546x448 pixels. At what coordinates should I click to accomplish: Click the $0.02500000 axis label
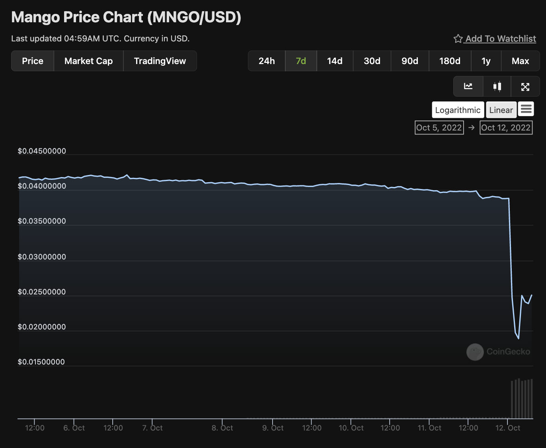click(x=42, y=292)
